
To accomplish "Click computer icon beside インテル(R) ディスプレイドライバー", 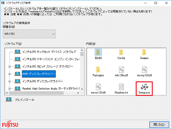I will [17, 81].
